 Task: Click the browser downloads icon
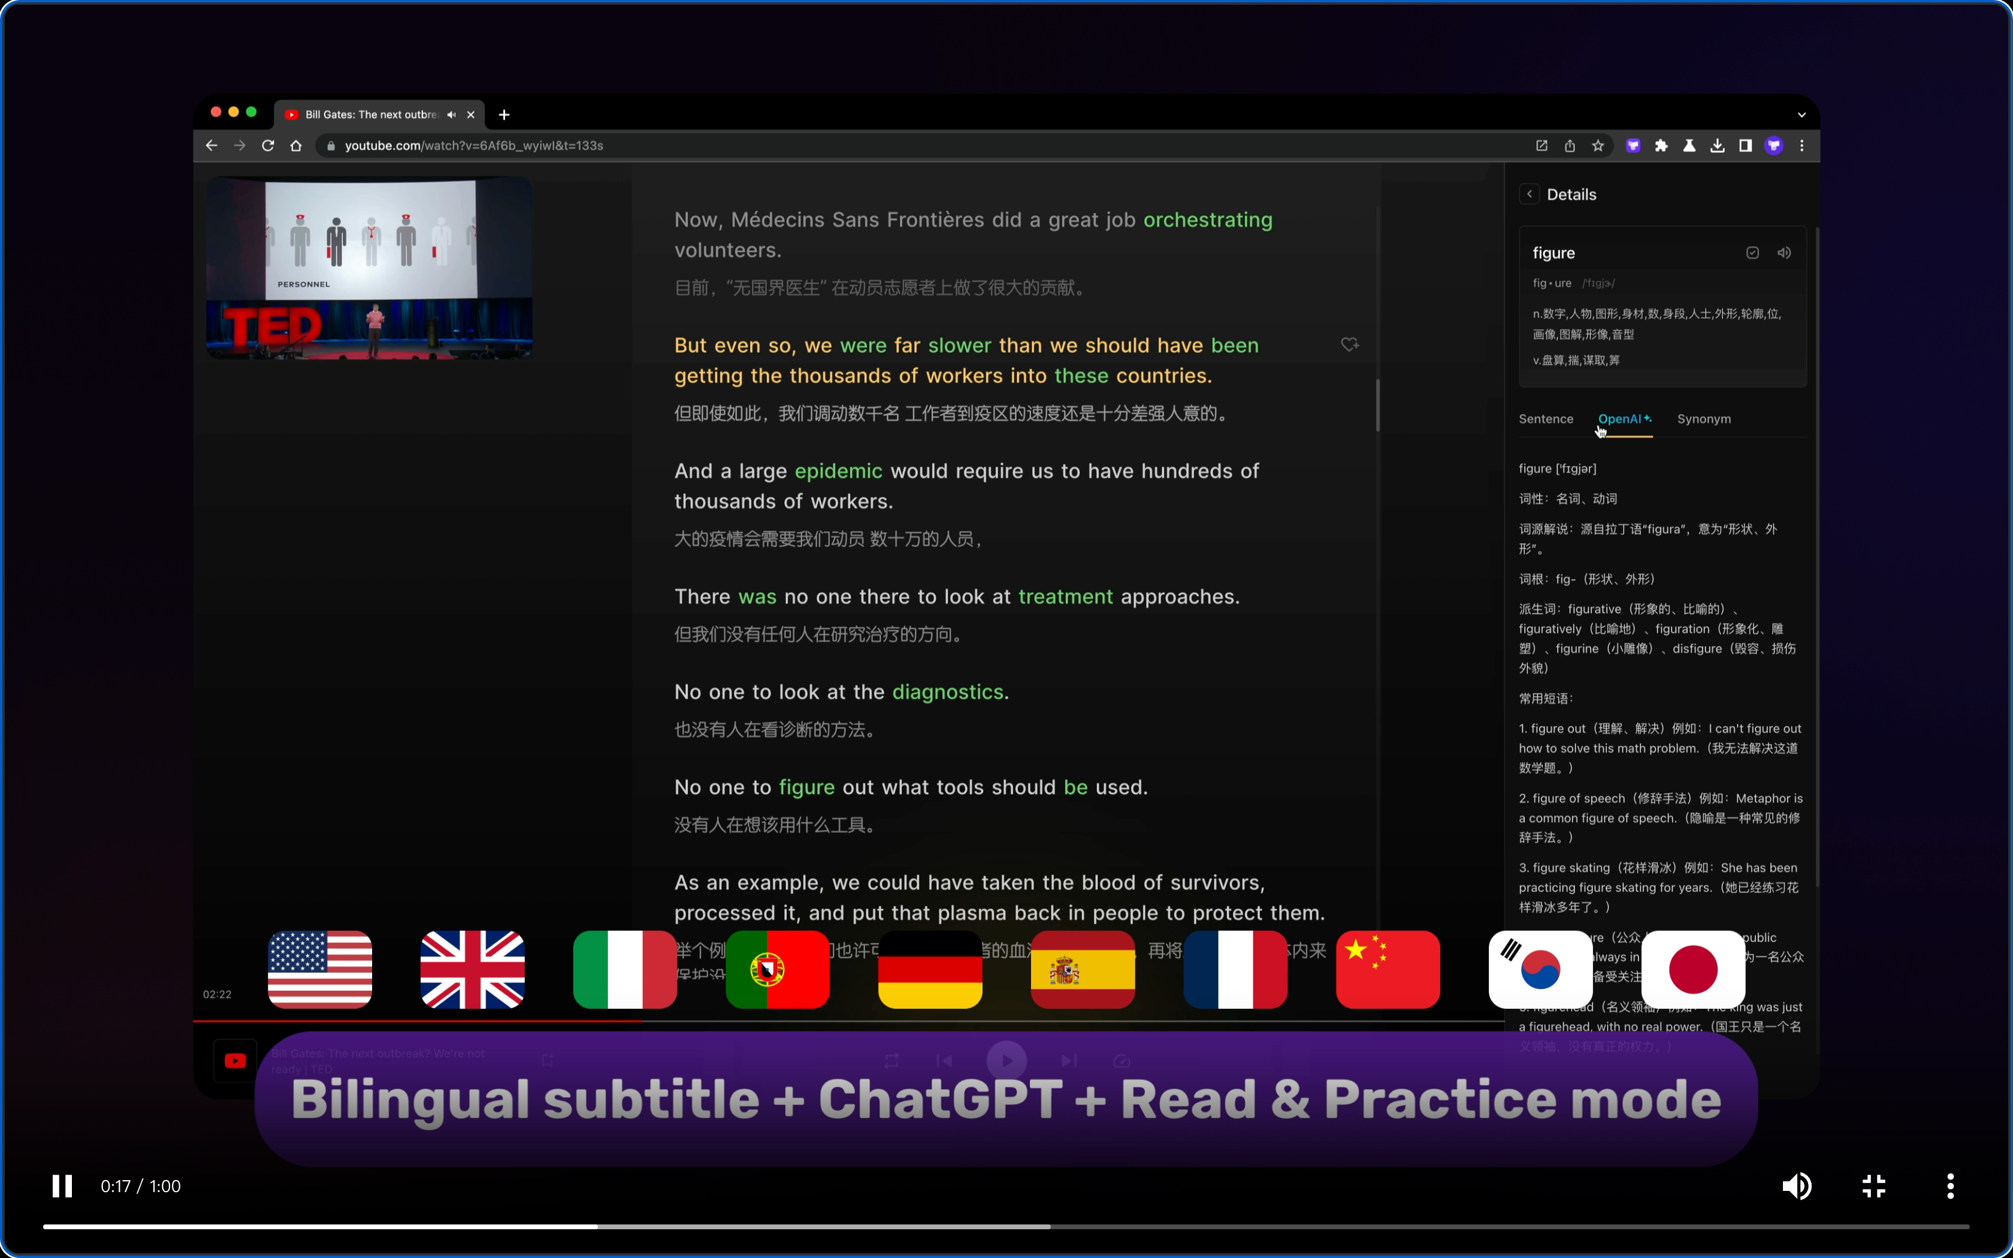(1717, 146)
